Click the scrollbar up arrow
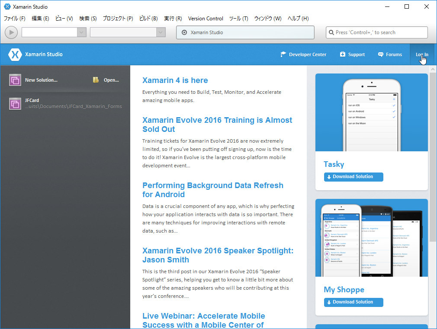 point(433,69)
